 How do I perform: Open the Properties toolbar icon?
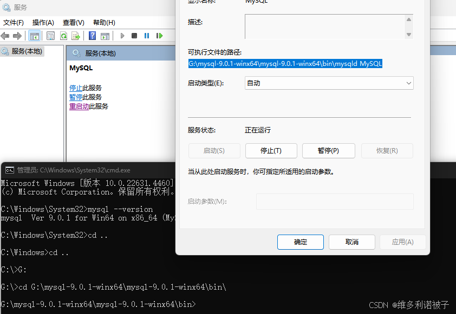tap(50, 36)
